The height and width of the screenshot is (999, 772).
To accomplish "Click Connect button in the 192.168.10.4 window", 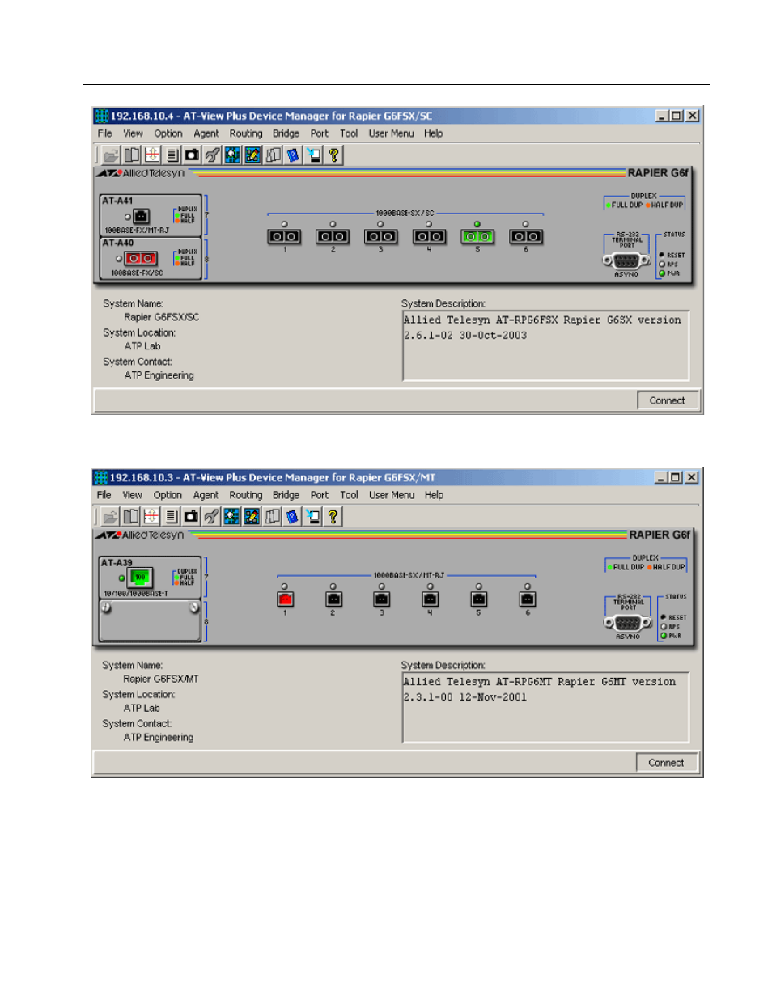I will click(x=667, y=400).
